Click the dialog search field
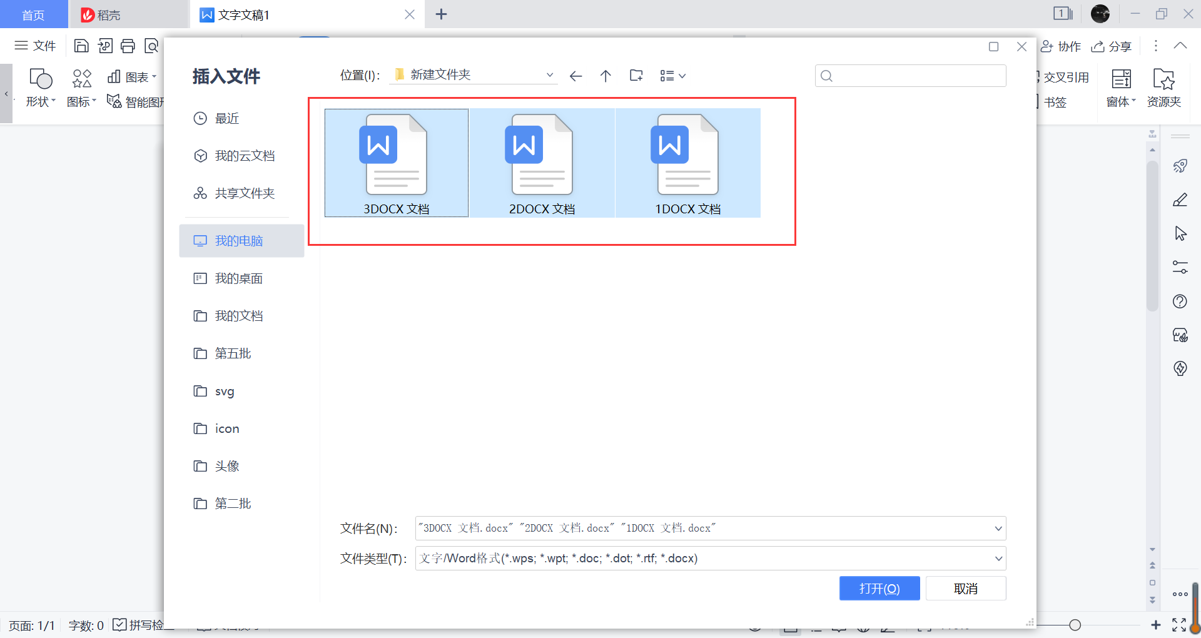The width and height of the screenshot is (1201, 638). (910, 76)
